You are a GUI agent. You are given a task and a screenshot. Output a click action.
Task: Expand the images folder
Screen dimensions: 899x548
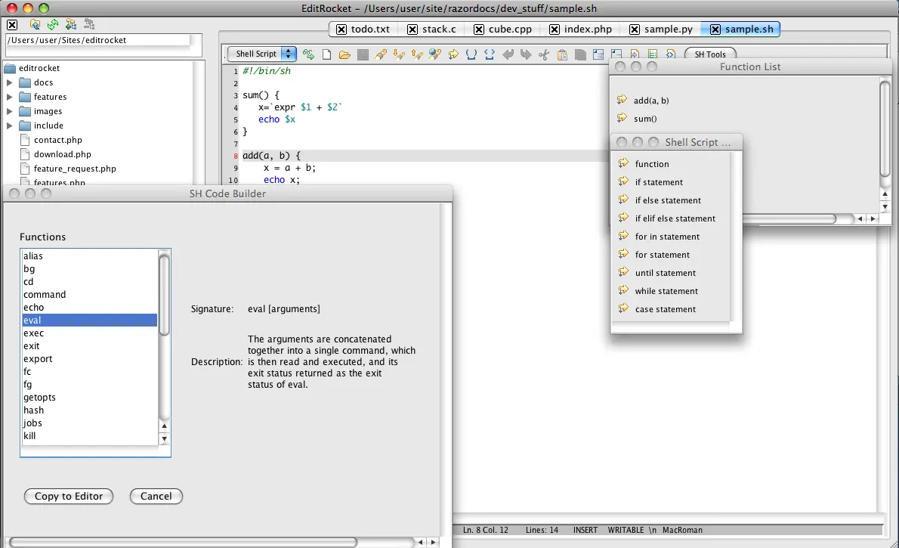(9, 111)
